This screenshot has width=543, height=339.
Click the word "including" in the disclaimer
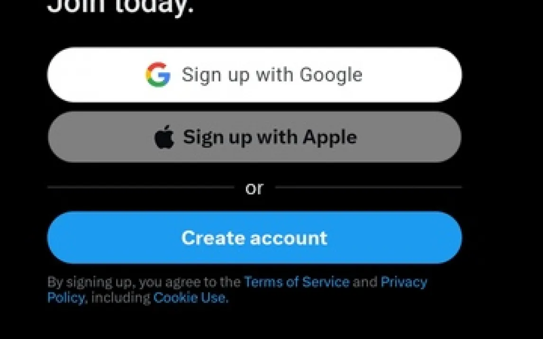coord(120,298)
